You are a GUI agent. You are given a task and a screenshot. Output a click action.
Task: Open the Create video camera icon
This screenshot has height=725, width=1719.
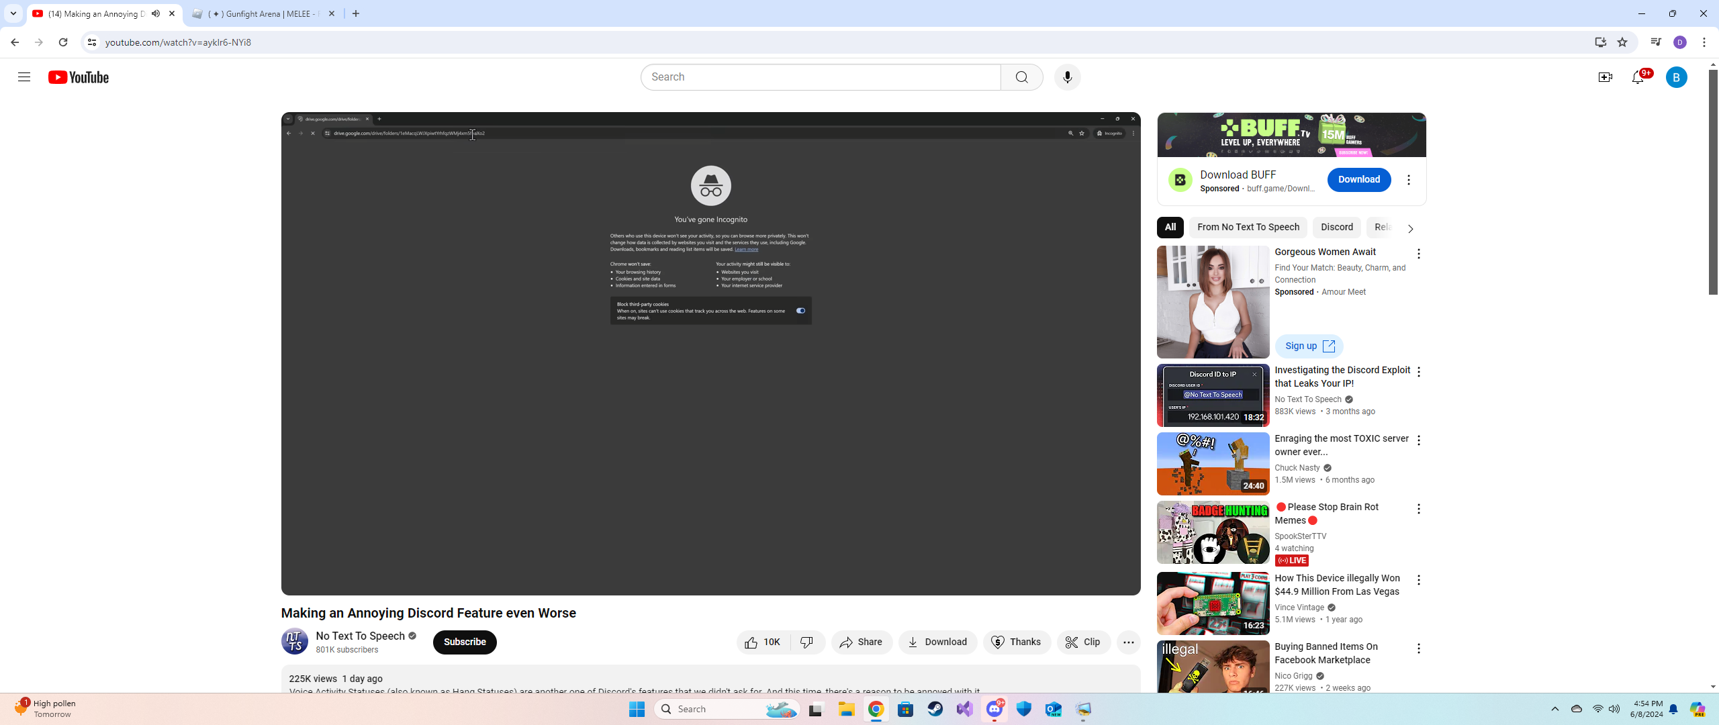(x=1605, y=77)
